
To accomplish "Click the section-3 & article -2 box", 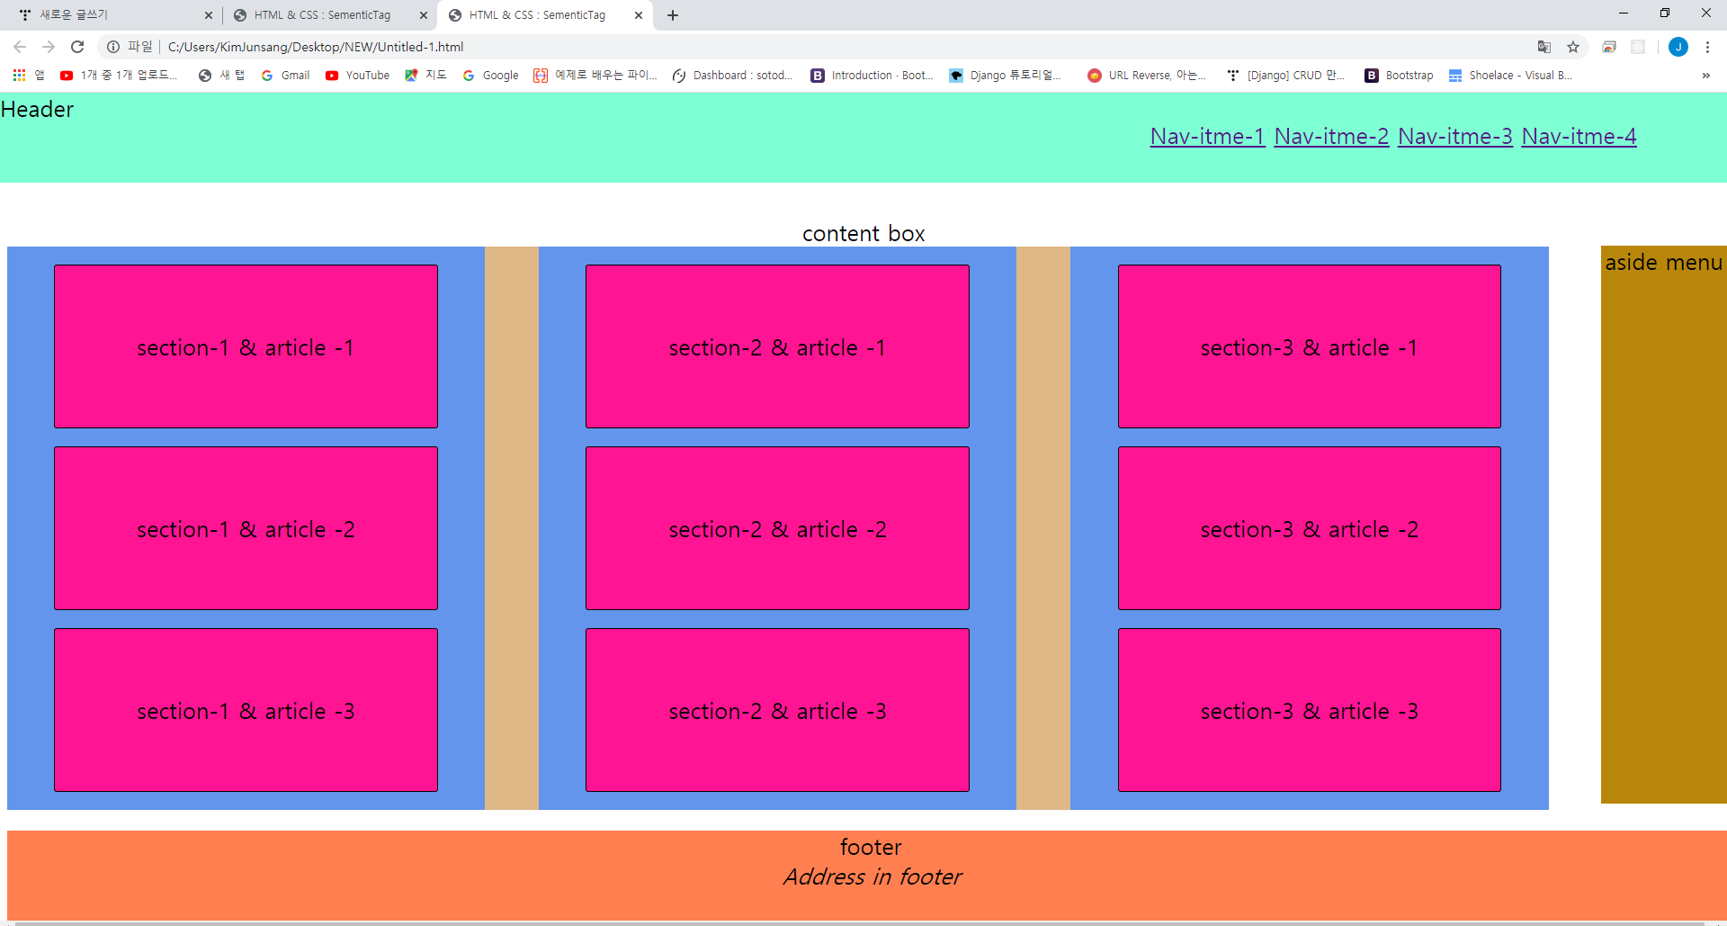I will pos(1310,528).
